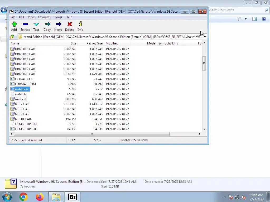Select install.txt file icon
Screen dimensions: 270x202
(x=12, y=94)
